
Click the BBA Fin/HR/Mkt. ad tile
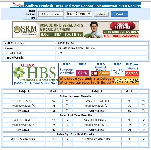tap(117, 70)
